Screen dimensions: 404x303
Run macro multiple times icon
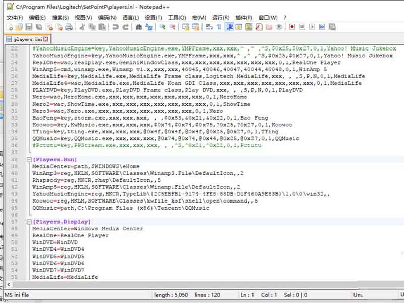click(x=322, y=27)
